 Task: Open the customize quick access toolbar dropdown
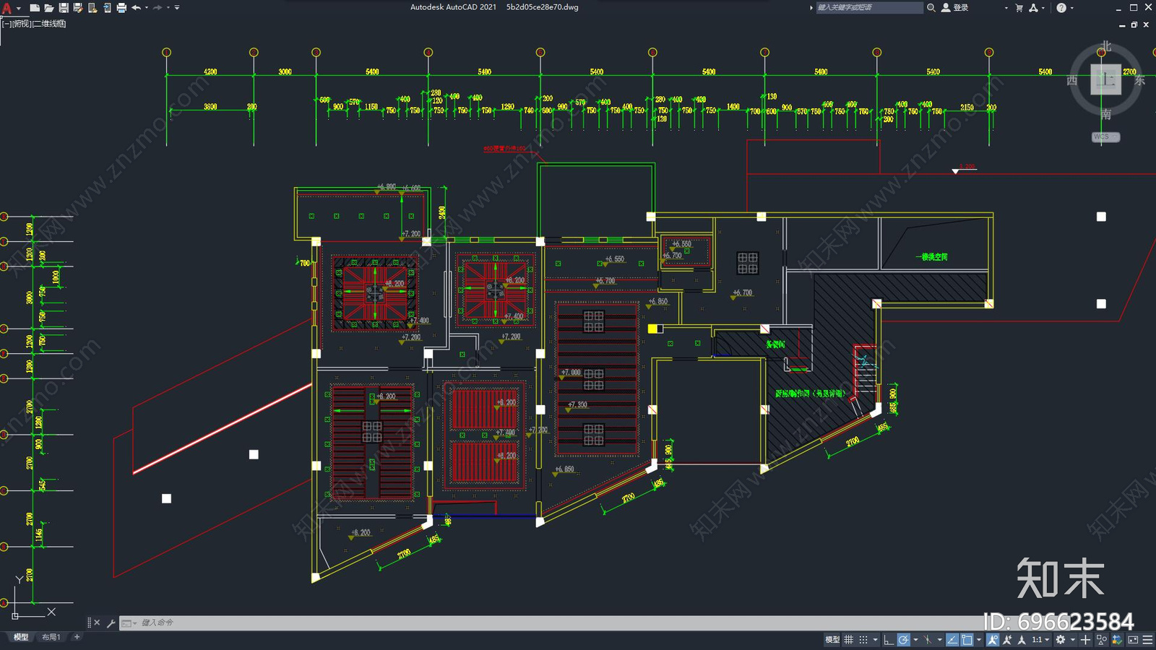click(177, 8)
